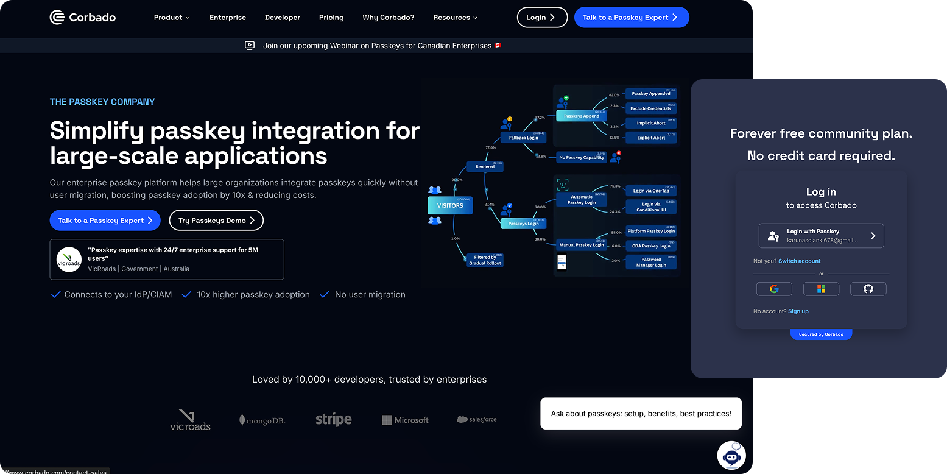Click the Ask about passkeys chat bubble
This screenshot has height=474, width=947.
pos(641,414)
